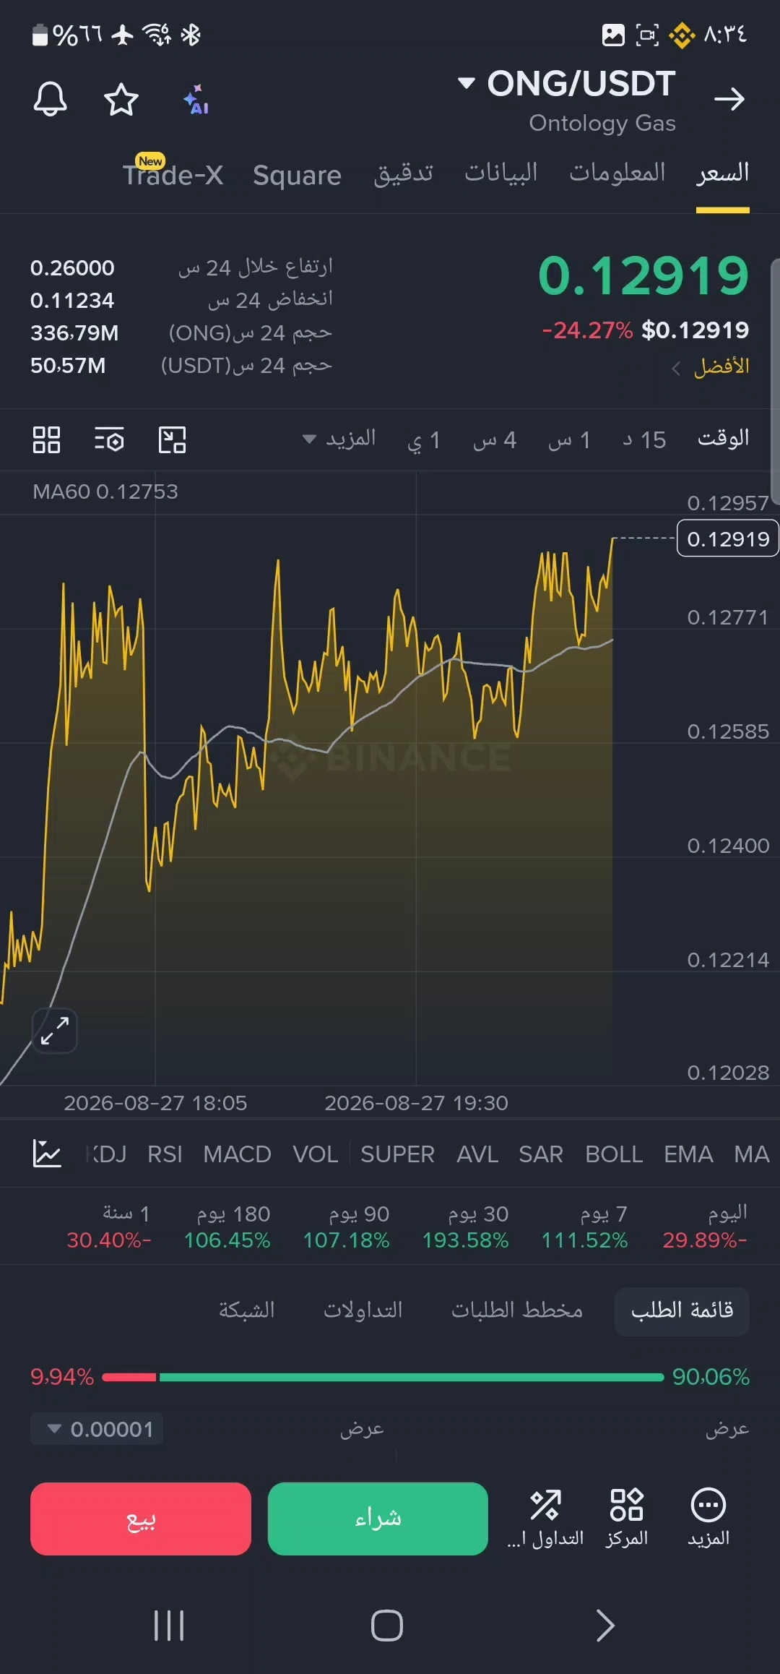Viewport: 780px width, 1674px height.
Task: Switch to the Square tab
Action: tap(297, 175)
